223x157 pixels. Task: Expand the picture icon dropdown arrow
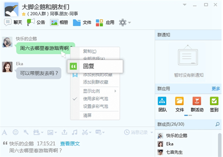tap(56, 133)
